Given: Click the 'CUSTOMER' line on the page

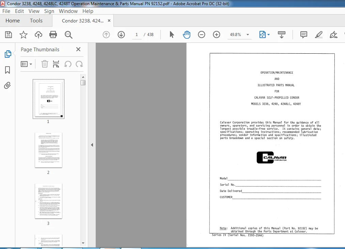Looking at the screenshot, I should point(270,197).
